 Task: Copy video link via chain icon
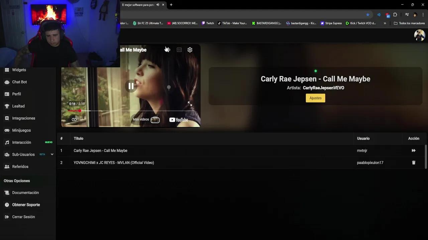pos(74,119)
